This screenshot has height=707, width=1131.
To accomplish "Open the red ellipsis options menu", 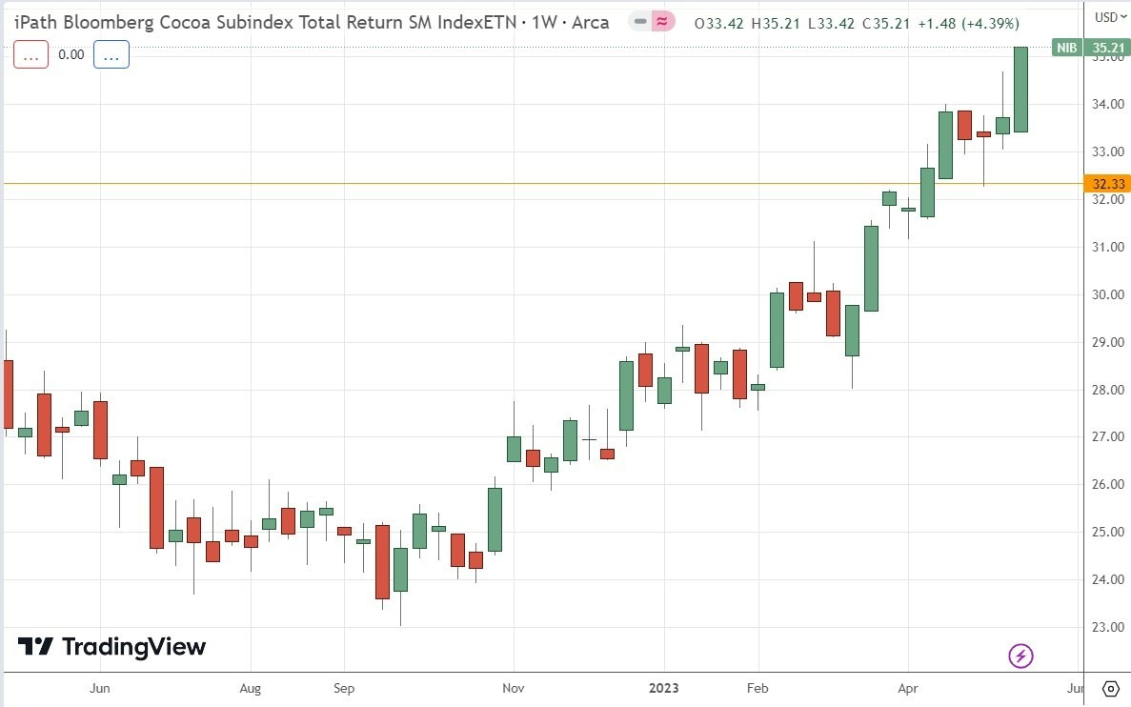I will [x=30, y=54].
